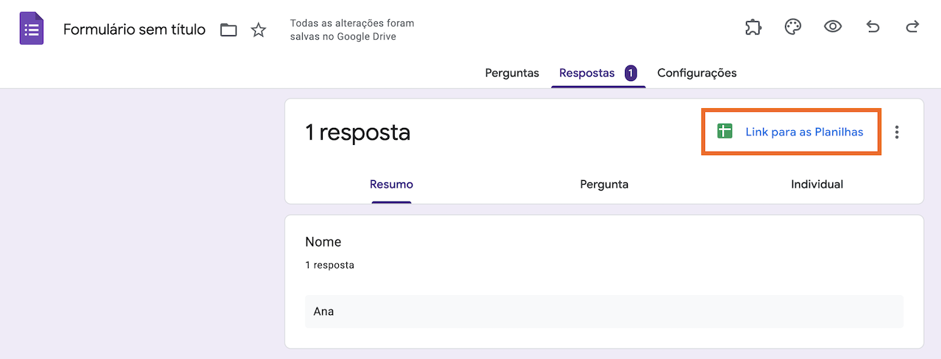941x359 pixels.
Task: Preview the form with the eye icon
Action: (x=832, y=28)
